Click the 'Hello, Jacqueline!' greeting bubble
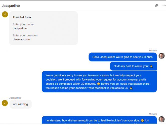The height and width of the screenshot is (129, 166). pos(122,57)
